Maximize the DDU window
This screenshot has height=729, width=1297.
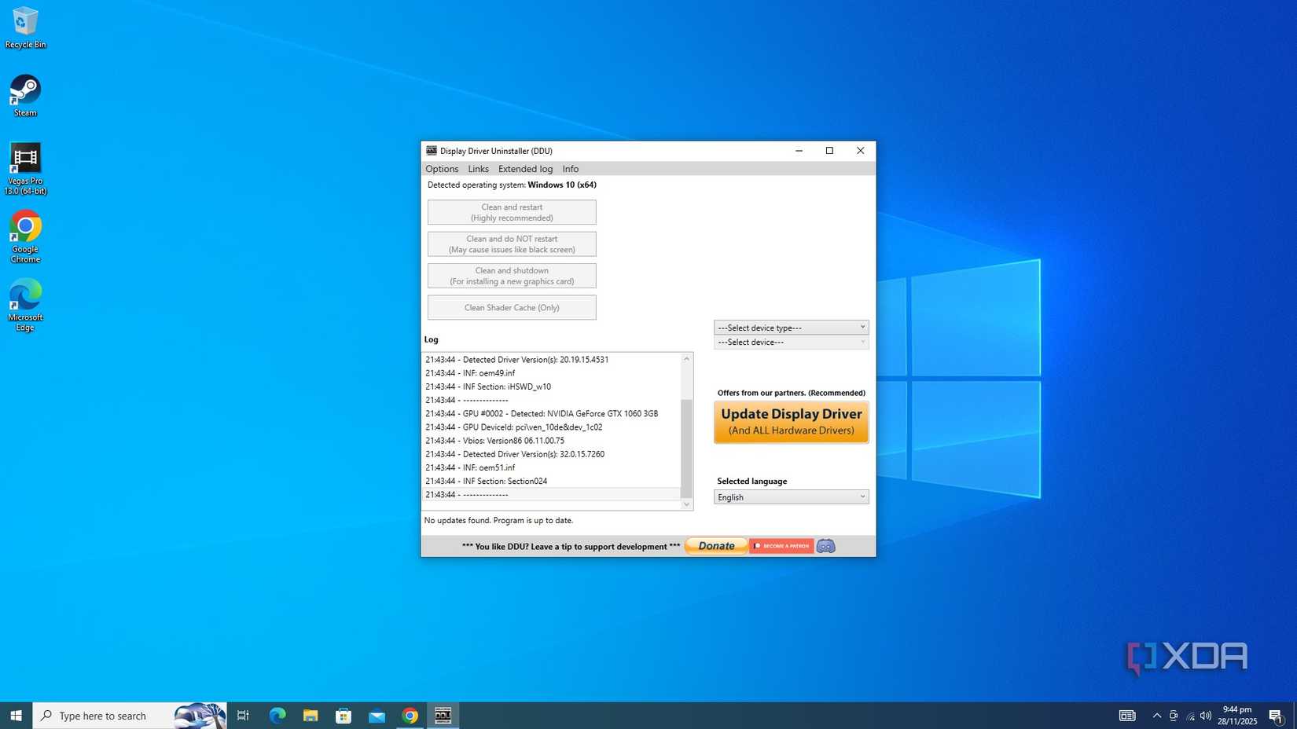pos(829,151)
